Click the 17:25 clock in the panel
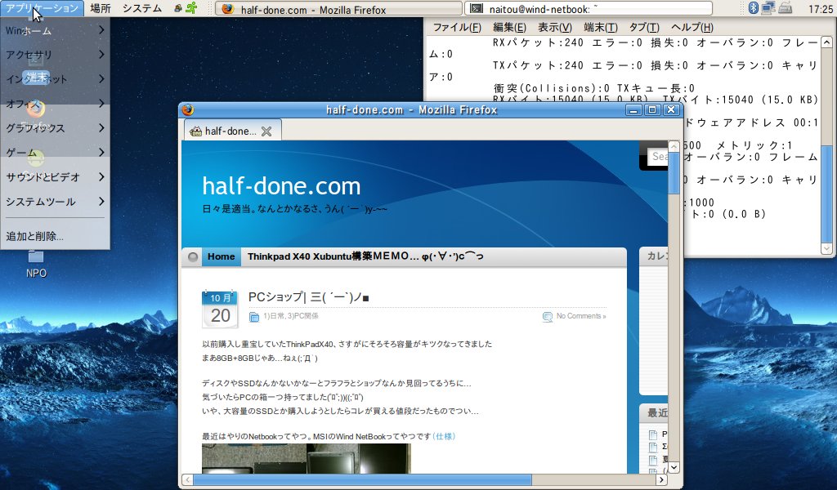The height and width of the screenshot is (490, 837). 821,8
